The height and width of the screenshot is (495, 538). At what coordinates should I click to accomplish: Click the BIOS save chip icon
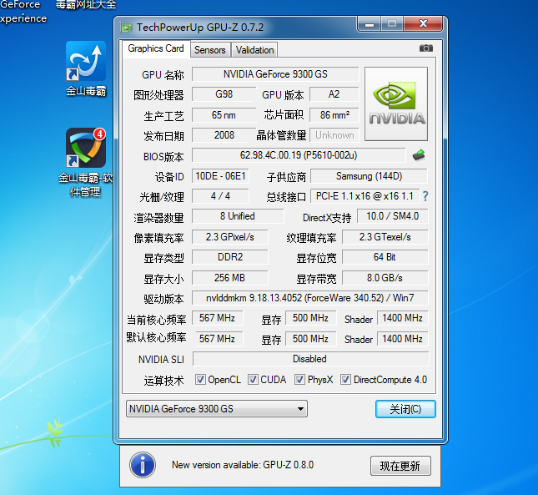[420, 154]
